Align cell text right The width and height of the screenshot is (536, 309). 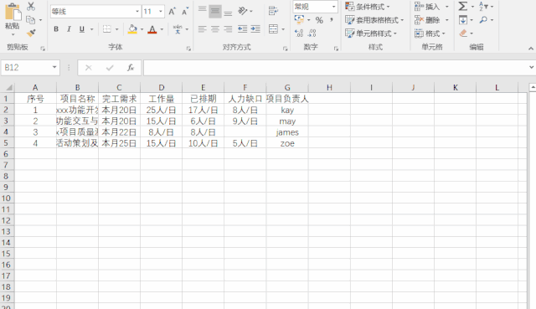click(228, 29)
